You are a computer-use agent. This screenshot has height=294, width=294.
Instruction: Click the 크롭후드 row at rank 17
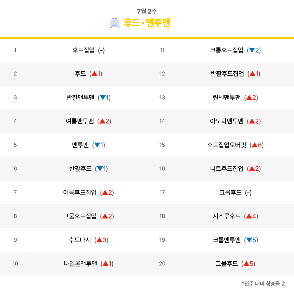pos(220,192)
